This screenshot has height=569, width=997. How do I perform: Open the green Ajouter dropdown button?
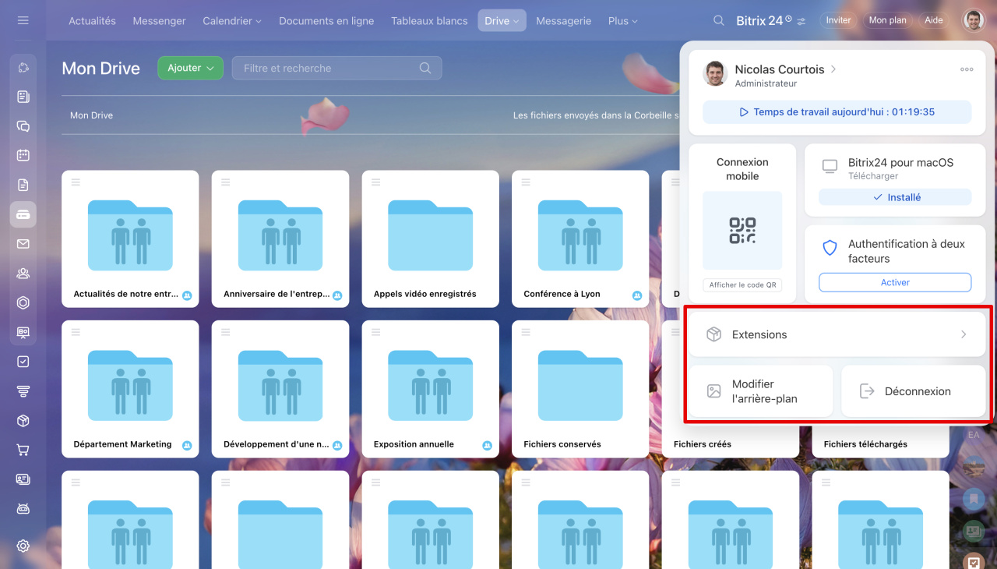(x=190, y=68)
